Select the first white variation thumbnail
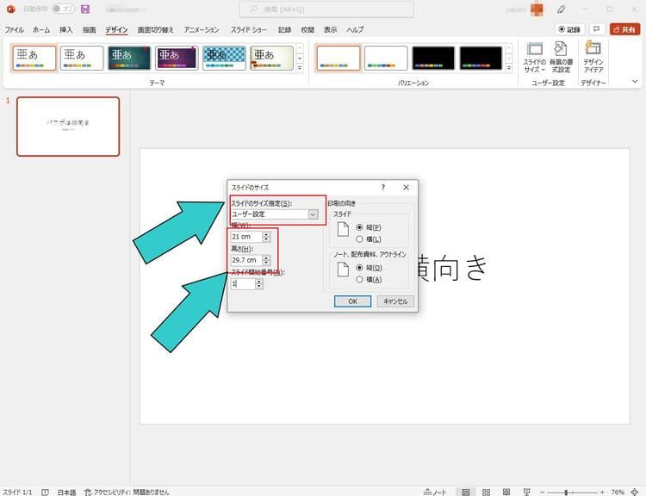Image resolution: width=646 pixels, height=496 pixels. tap(339, 58)
